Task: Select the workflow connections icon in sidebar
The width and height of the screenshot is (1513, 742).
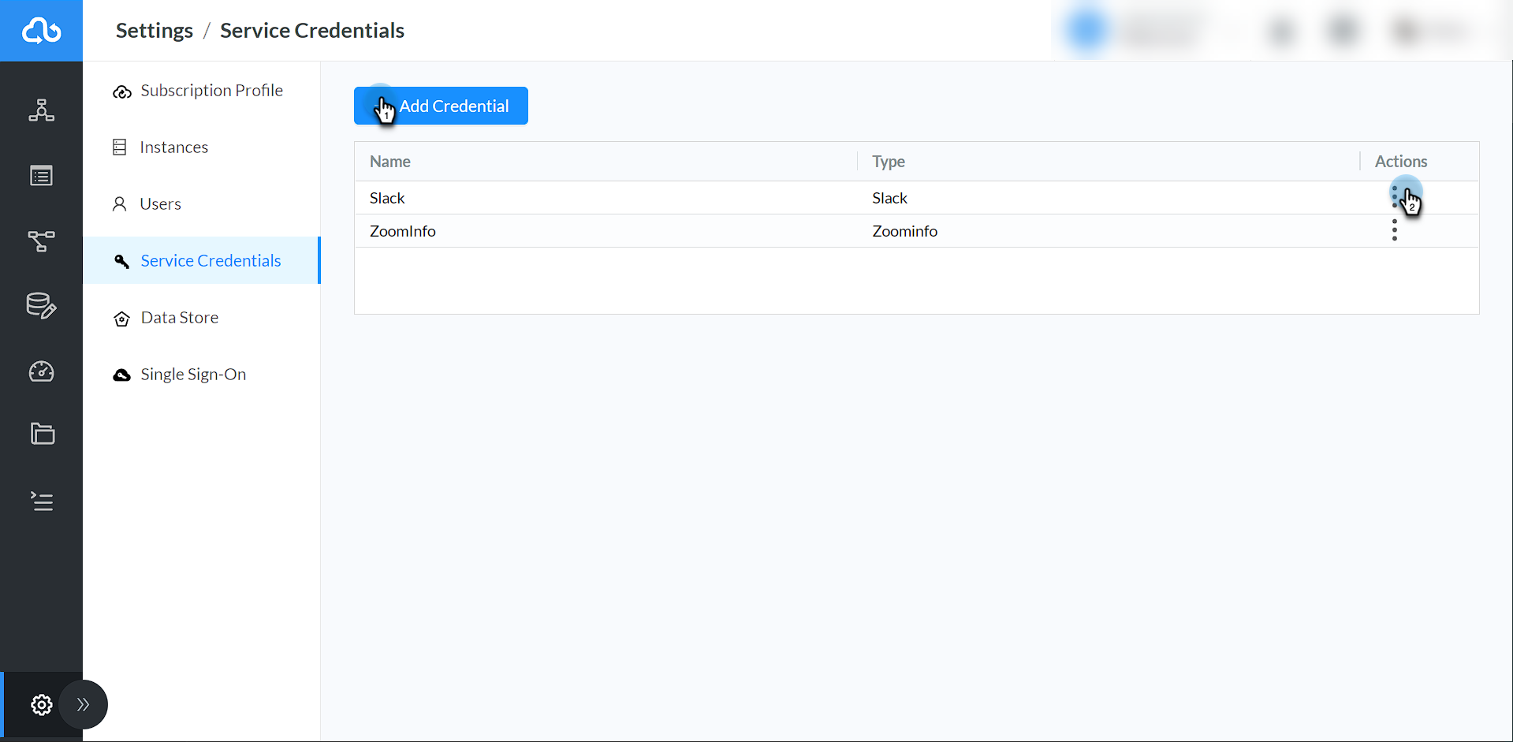Action: point(41,241)
